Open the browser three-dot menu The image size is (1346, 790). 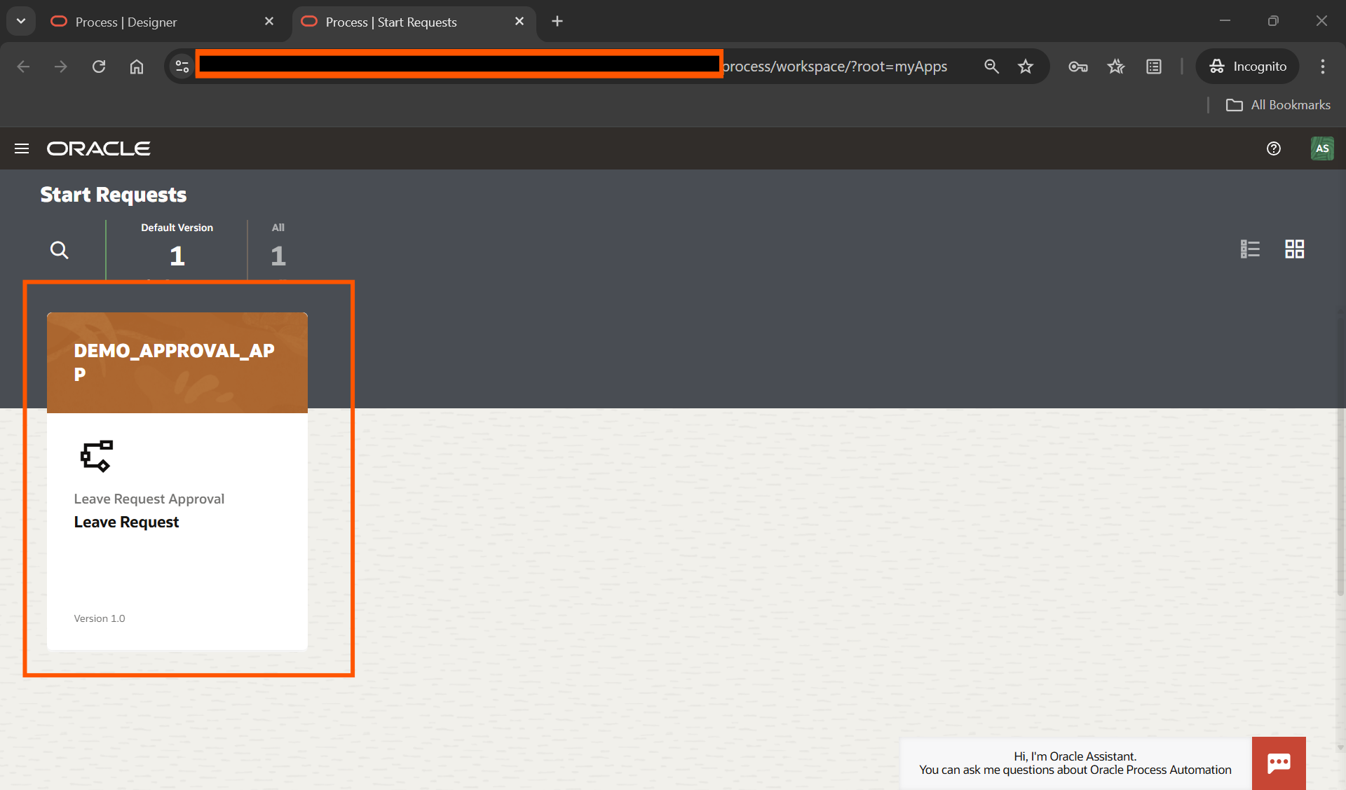pos(1322,67)
